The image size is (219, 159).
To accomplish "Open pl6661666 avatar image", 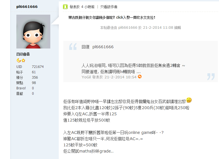I will click(33, 32).
